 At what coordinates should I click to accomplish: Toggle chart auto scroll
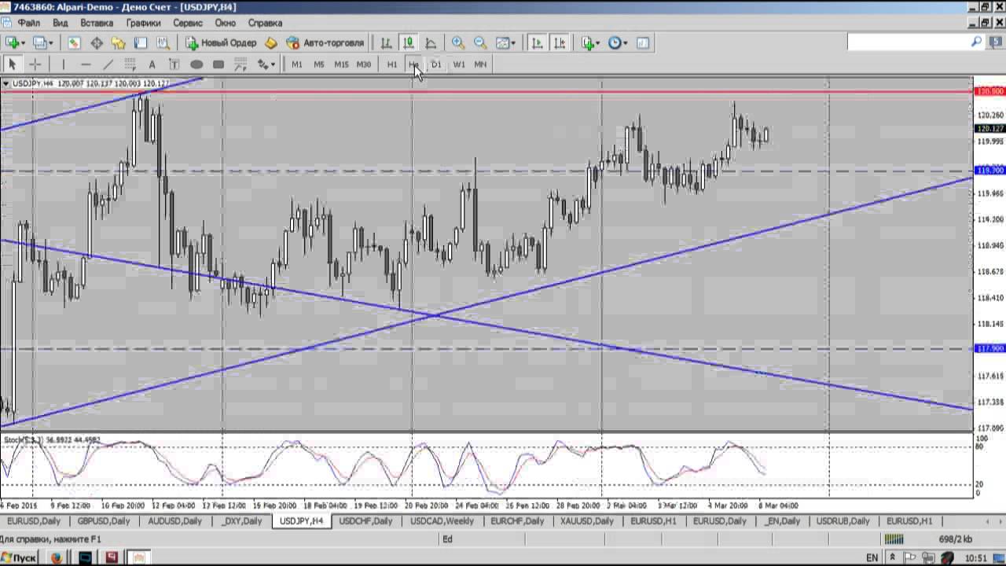[x=537, y=43]
